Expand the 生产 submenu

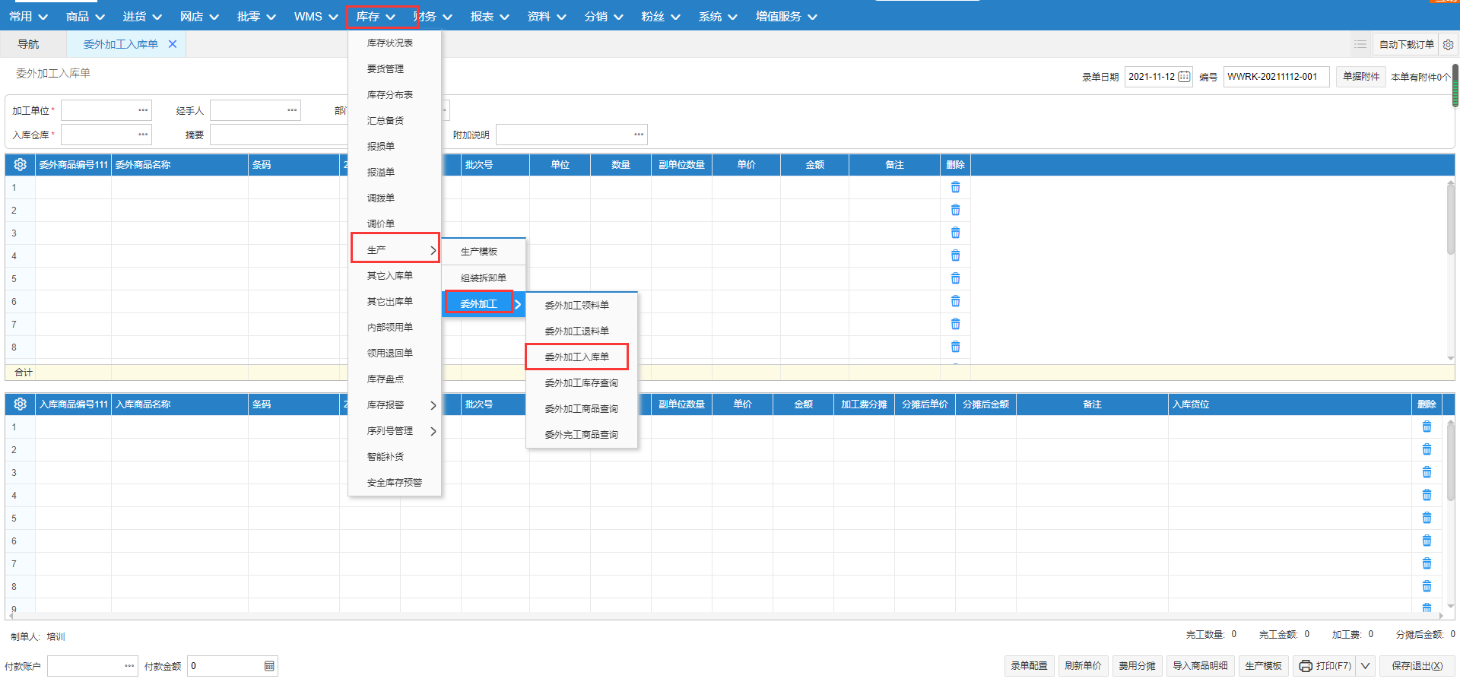tap(395, 249)
